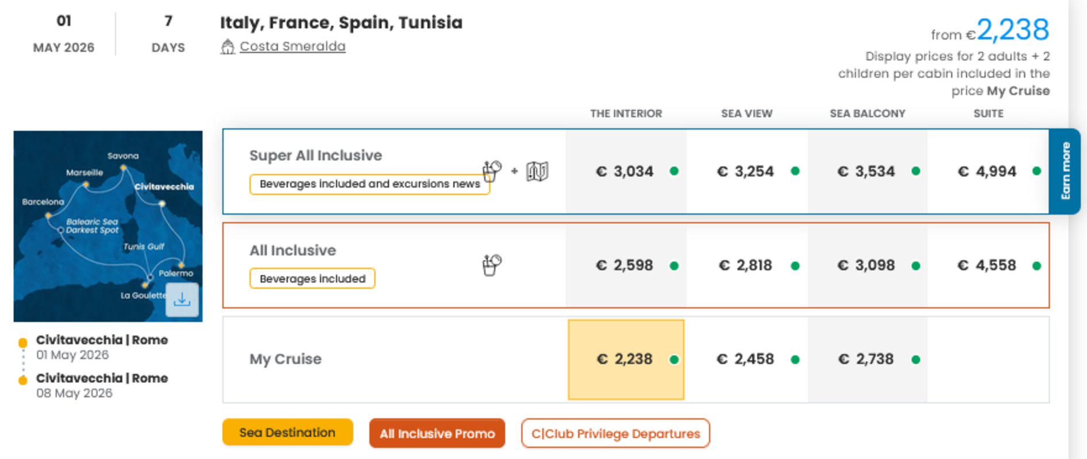1087x459 pixels.
Task: Open the Costa Smeralda ship link
Action: [x=292, y=46]
